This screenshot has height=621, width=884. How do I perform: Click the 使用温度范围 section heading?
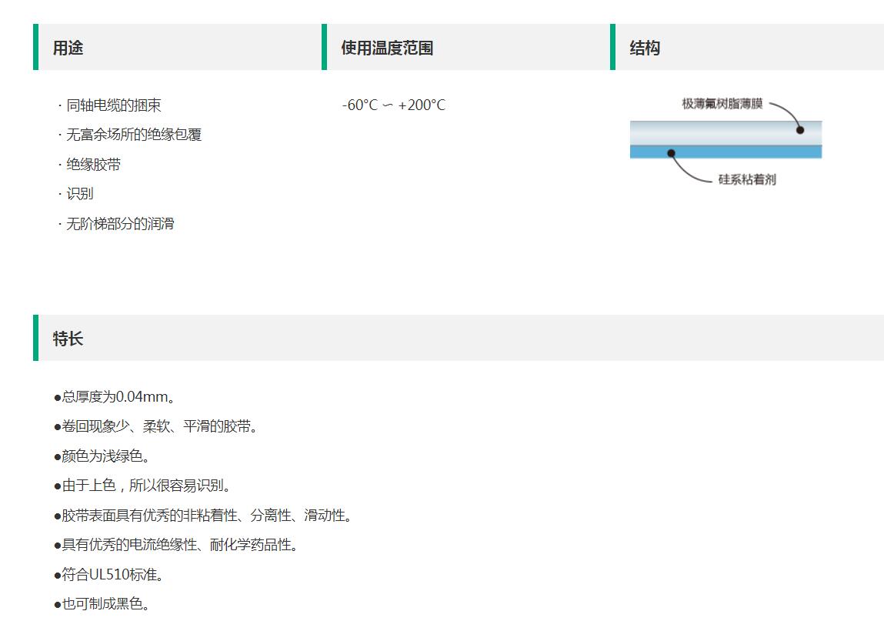[x=387, y=48]
